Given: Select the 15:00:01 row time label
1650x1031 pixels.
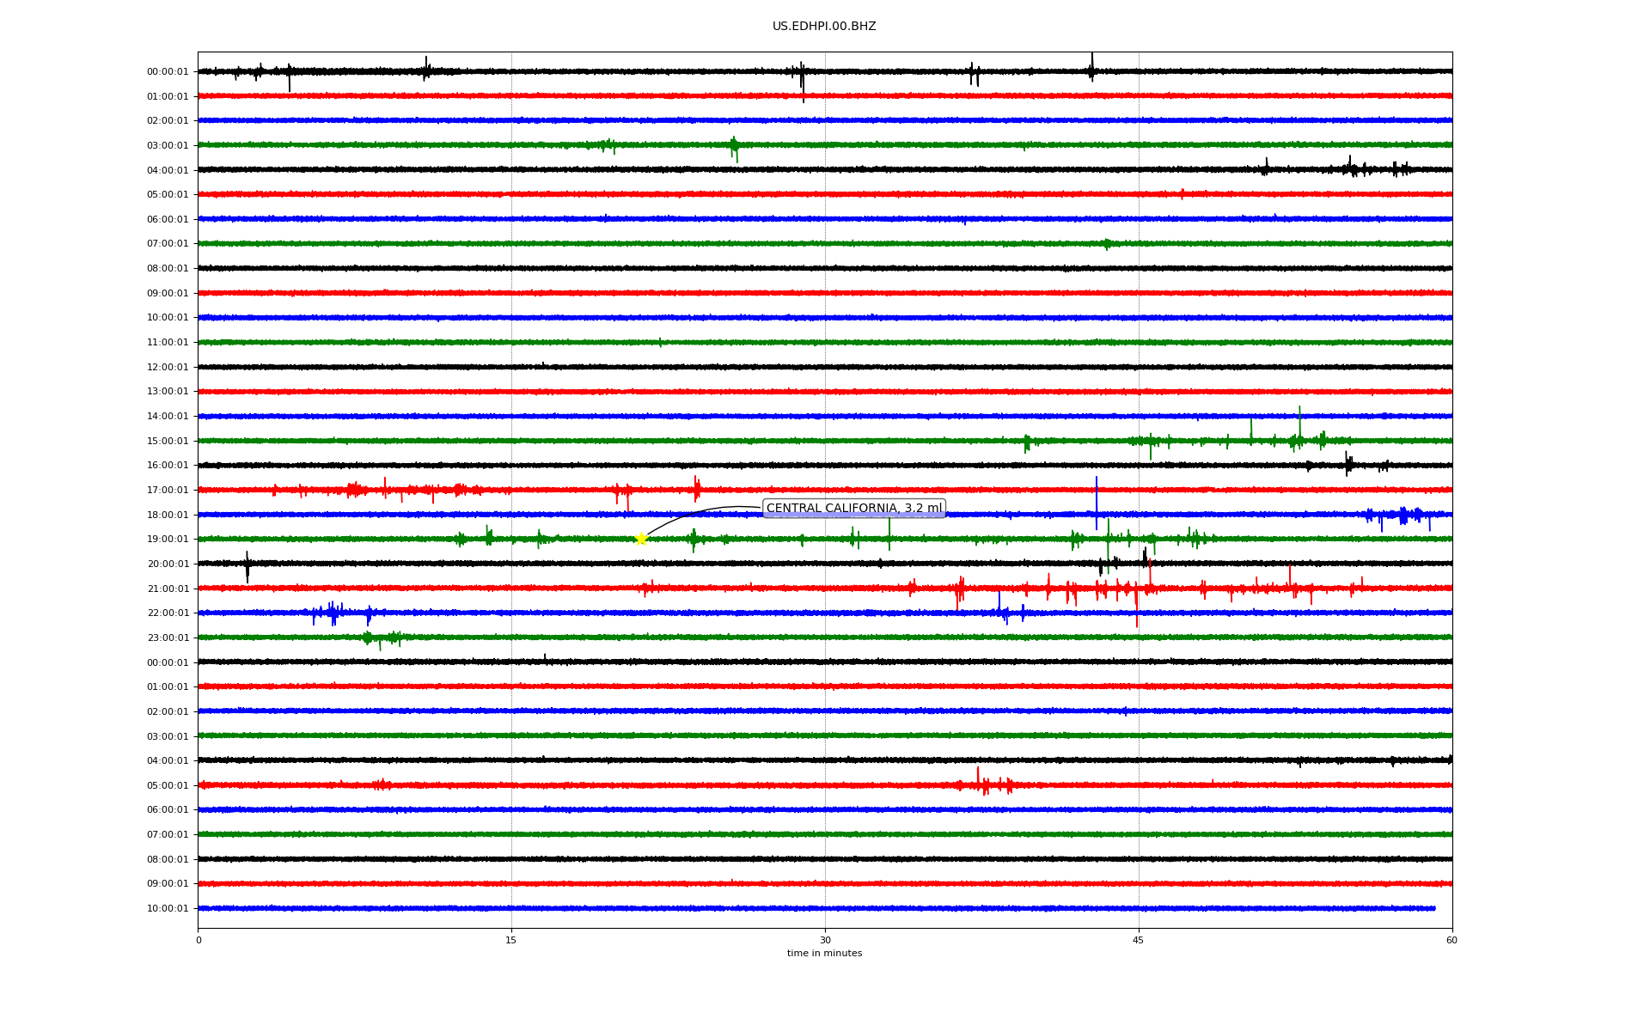Looking at the screenshot, I should tap(168, 442).
